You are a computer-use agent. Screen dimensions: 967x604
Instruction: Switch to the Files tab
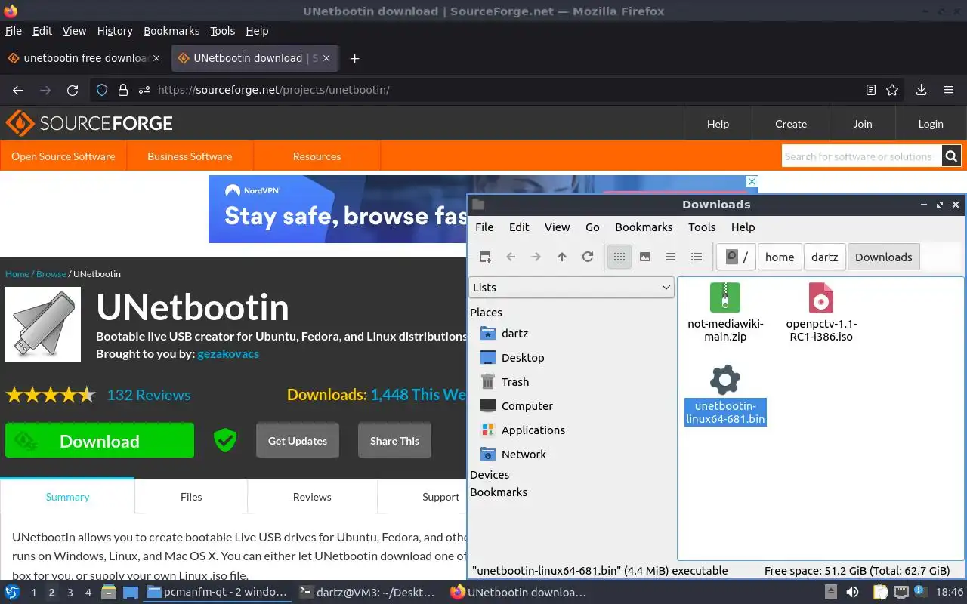(x=191, y=497)
